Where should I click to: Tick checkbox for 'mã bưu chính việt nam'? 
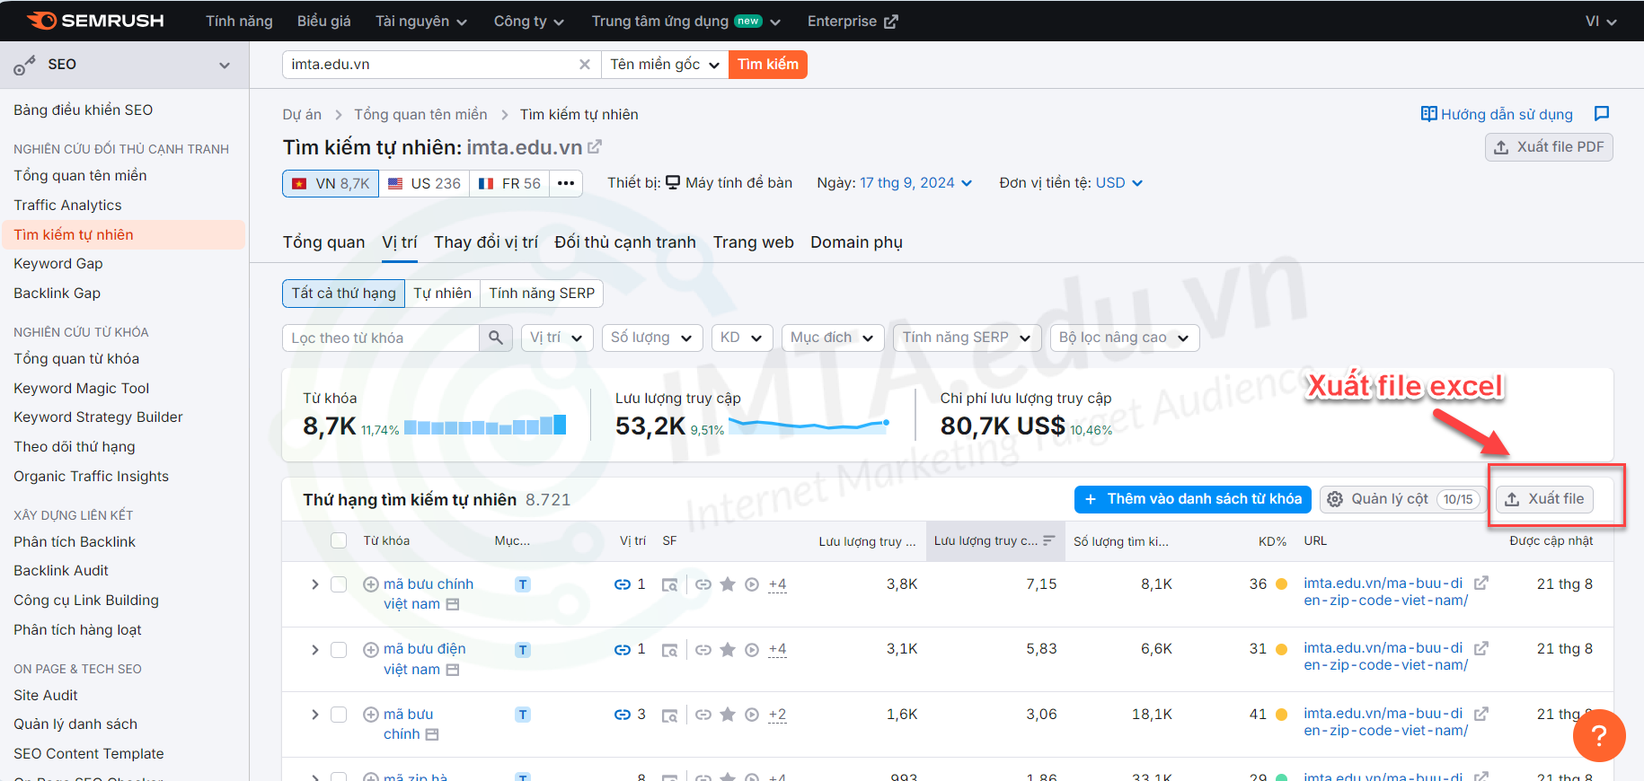339,584
